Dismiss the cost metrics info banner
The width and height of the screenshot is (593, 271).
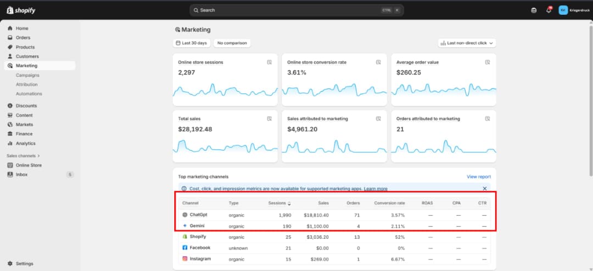click(x=485, y=188)
